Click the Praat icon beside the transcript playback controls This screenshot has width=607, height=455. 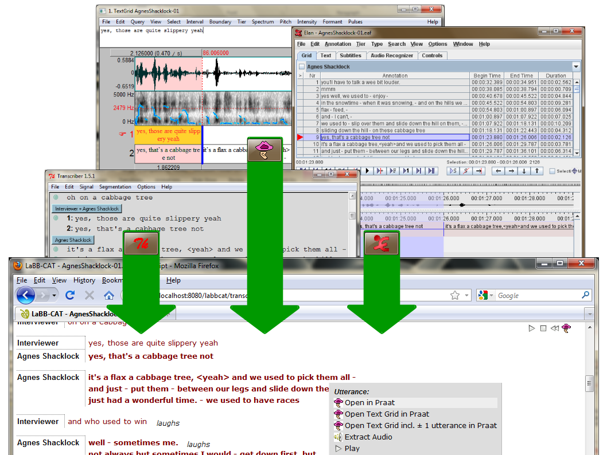point(566,328)
